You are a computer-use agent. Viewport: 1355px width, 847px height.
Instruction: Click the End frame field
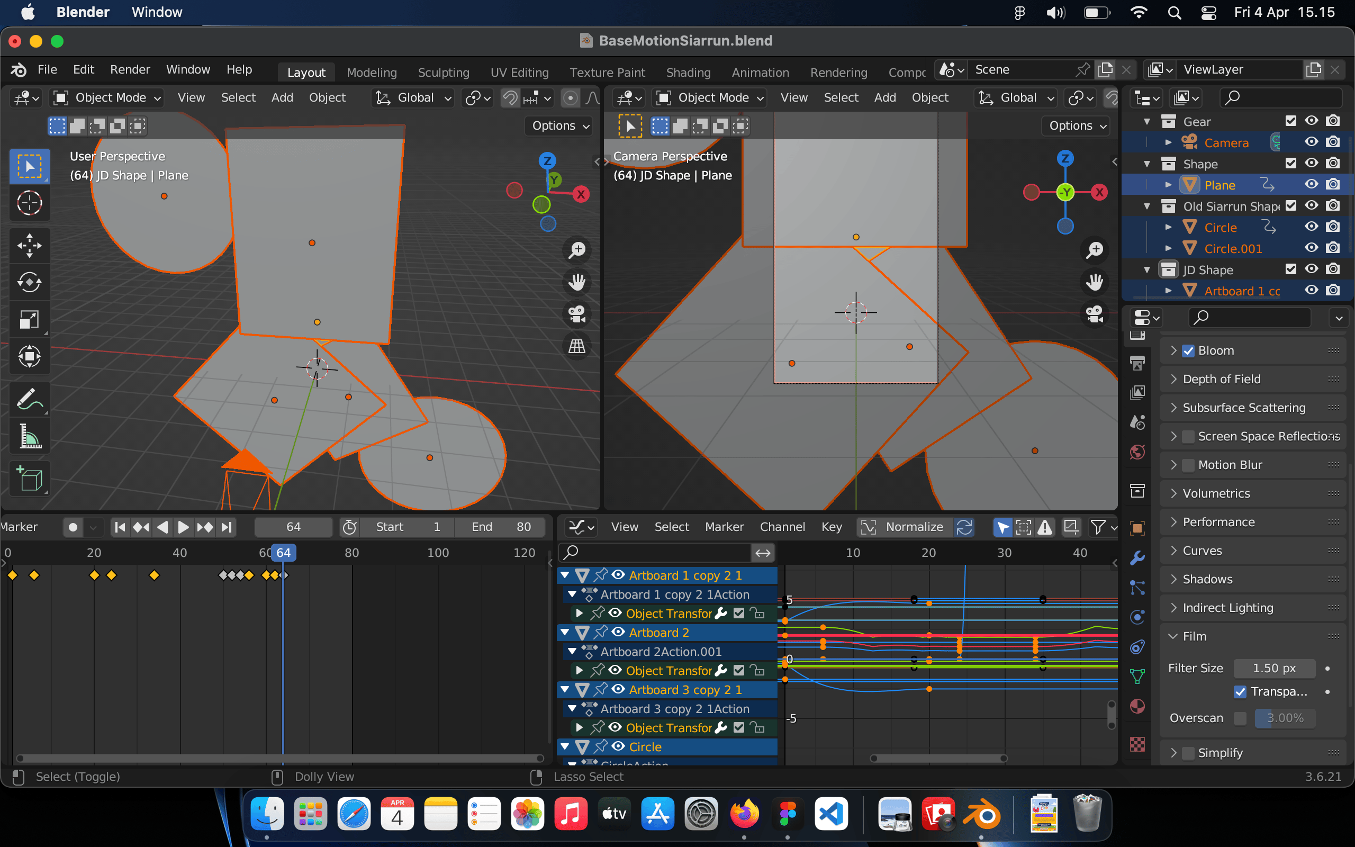click(500, 527)
